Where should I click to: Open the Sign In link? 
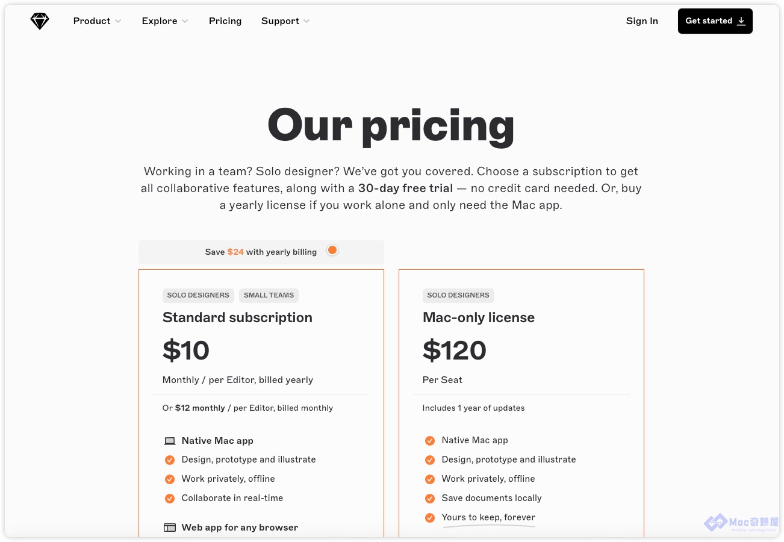coord(642,21)
